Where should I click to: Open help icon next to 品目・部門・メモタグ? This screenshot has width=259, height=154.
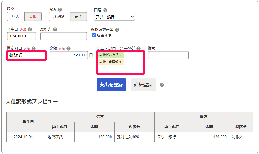click(x=139, y=48)
